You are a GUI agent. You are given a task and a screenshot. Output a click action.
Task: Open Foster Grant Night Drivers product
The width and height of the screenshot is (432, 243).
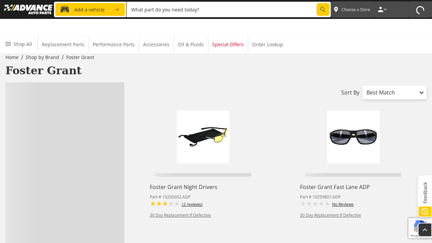pos(184,187)
